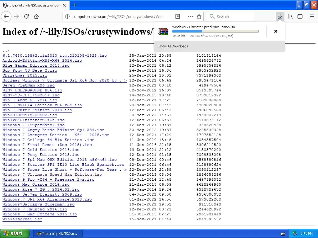Download 6.1.7680.15842.win2010 rtm iso
This screenshot has height=238, width=318.
click(55, 55)
